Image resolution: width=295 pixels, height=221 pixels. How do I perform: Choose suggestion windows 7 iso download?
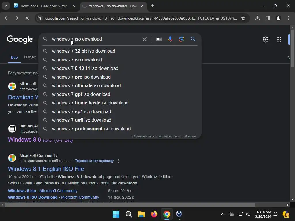(x=120, y=60)
